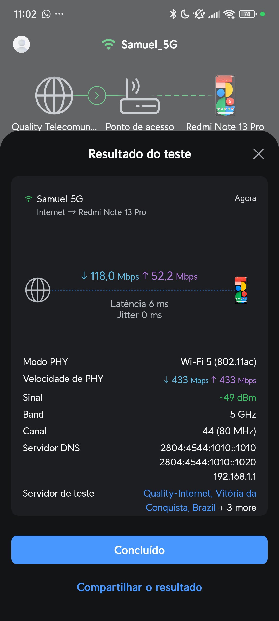Screen dimensions: 279x621
Task: Open the profile avatar icon
Action: (21, 44)
